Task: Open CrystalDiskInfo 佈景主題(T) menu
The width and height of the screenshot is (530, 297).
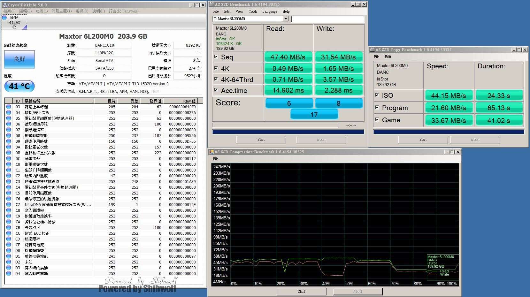Action: (62, 11)
